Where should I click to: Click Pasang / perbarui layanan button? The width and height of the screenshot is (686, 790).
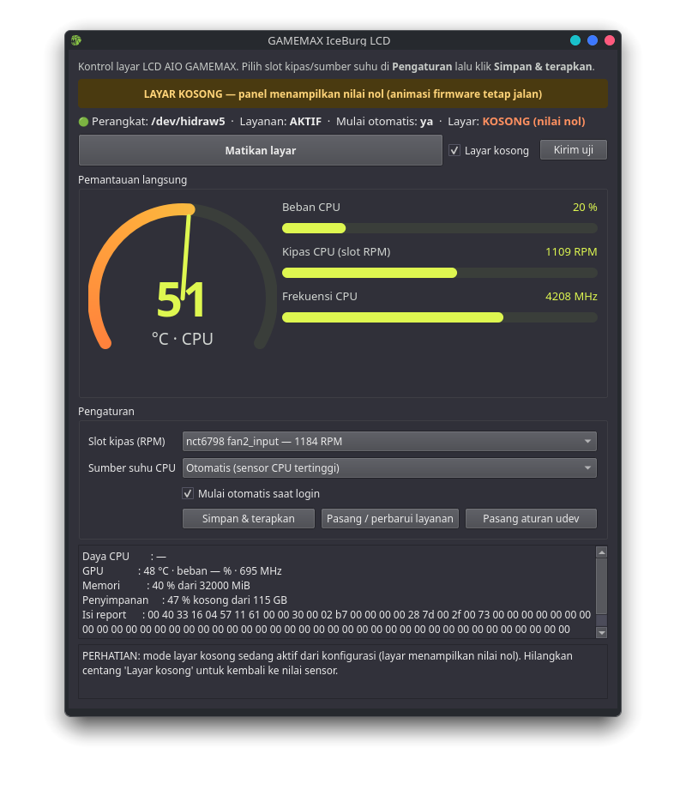tap(390, 518)
